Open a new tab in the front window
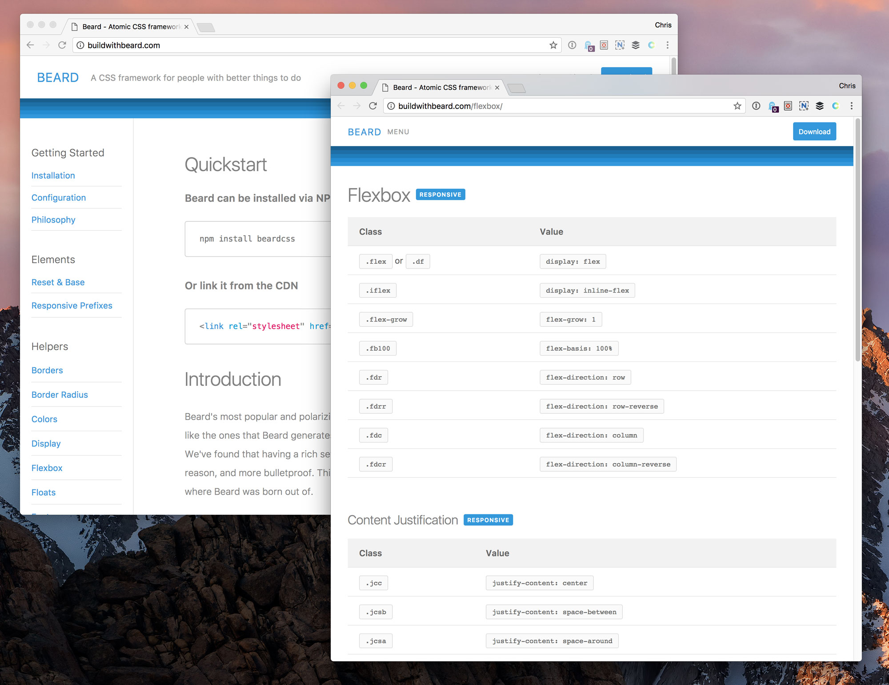The width and height of the screenshot is (889, 685). click(517, 88)
